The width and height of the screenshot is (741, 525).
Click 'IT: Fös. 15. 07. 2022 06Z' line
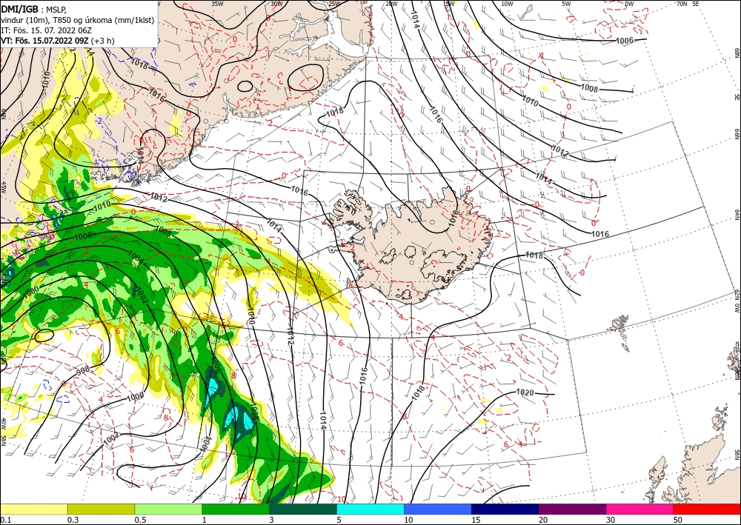[46, 30]
